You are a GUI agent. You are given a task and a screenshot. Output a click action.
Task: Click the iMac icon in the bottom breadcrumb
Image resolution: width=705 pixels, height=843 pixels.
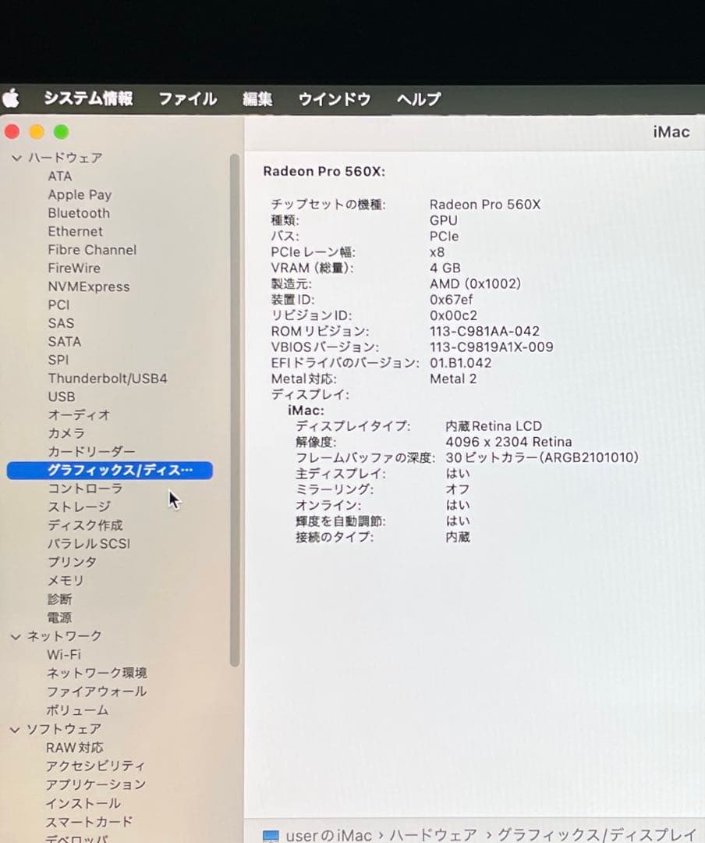[x=272, y=835]
